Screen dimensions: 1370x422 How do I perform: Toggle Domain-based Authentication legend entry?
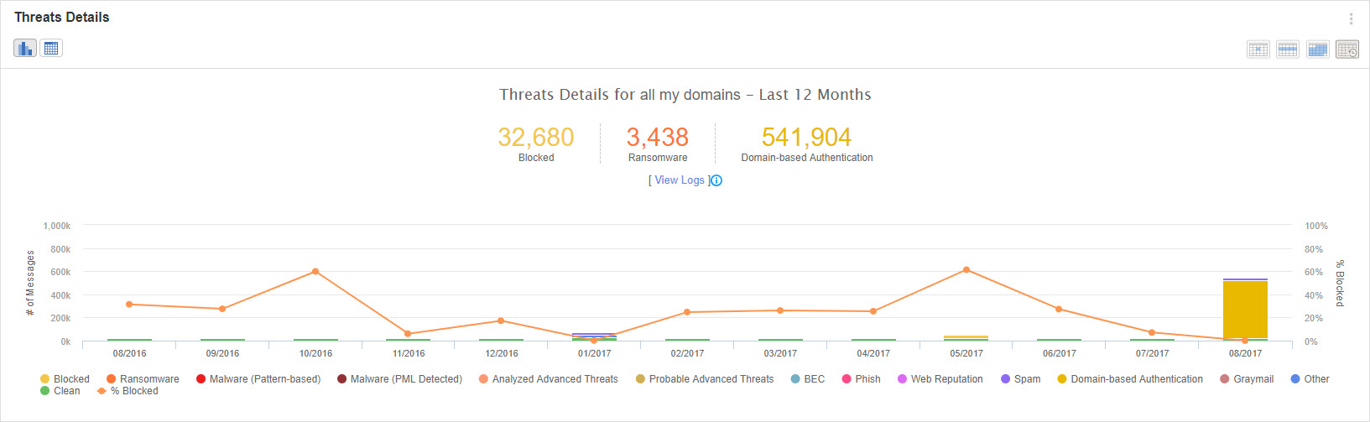1130,379
